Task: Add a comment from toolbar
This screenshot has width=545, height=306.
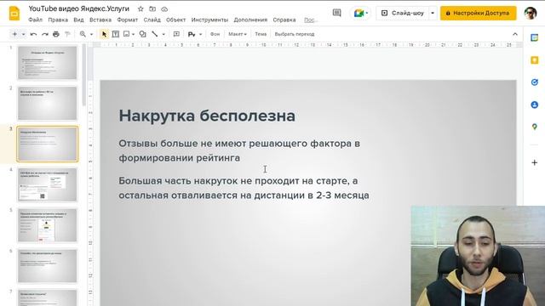Action: [x=176, y=34]
